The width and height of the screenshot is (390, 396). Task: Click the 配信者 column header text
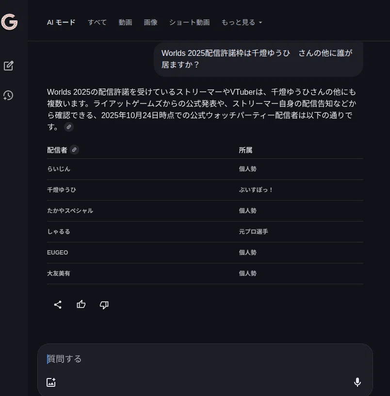tap(57, 150)
